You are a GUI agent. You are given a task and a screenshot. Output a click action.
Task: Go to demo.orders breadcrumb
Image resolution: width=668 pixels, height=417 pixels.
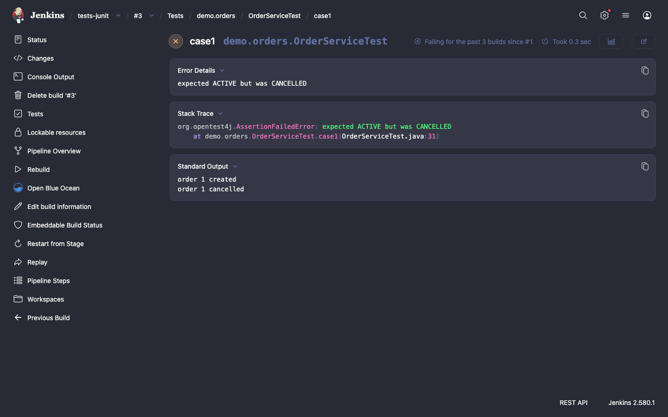[x=216, y=16]
